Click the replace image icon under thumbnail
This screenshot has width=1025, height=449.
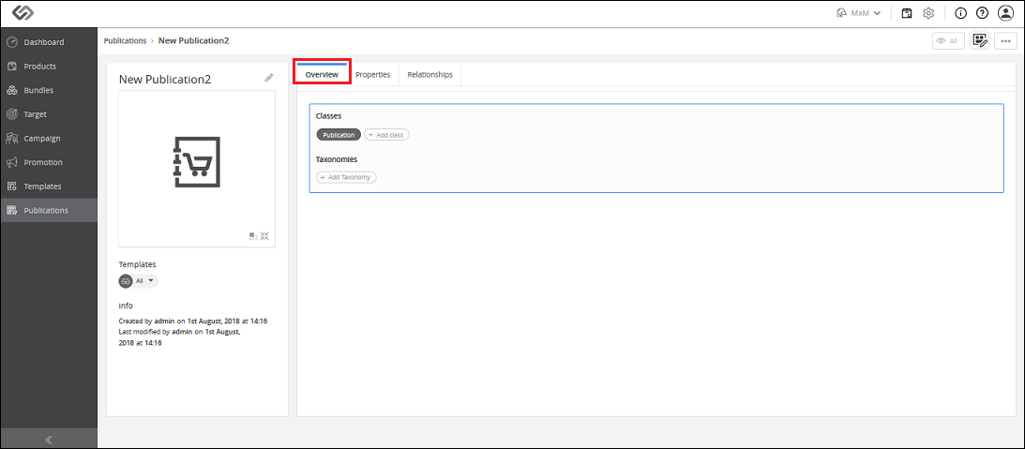click(253, 236)
